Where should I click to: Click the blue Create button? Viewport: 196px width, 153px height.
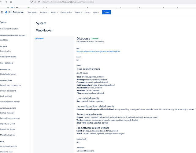click(106, 12)
